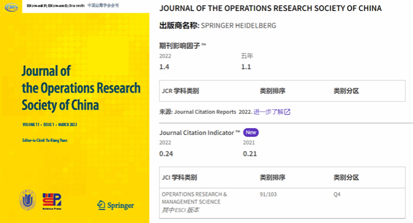Click the JCR 学科类别 column header
The width and height of the screenshot is (413, 223).
[x=181, y=91]
